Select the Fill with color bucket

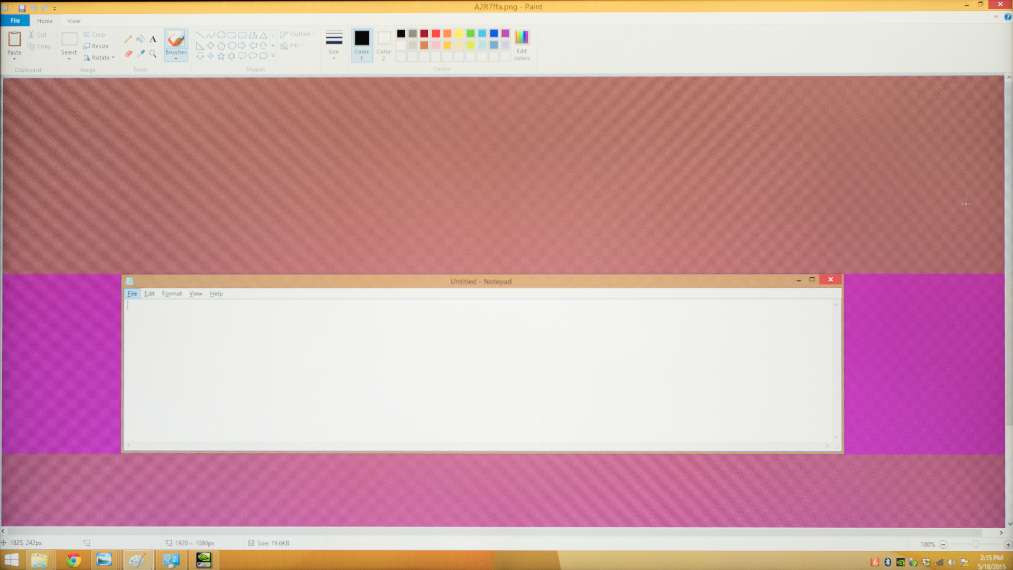[140, 39]
